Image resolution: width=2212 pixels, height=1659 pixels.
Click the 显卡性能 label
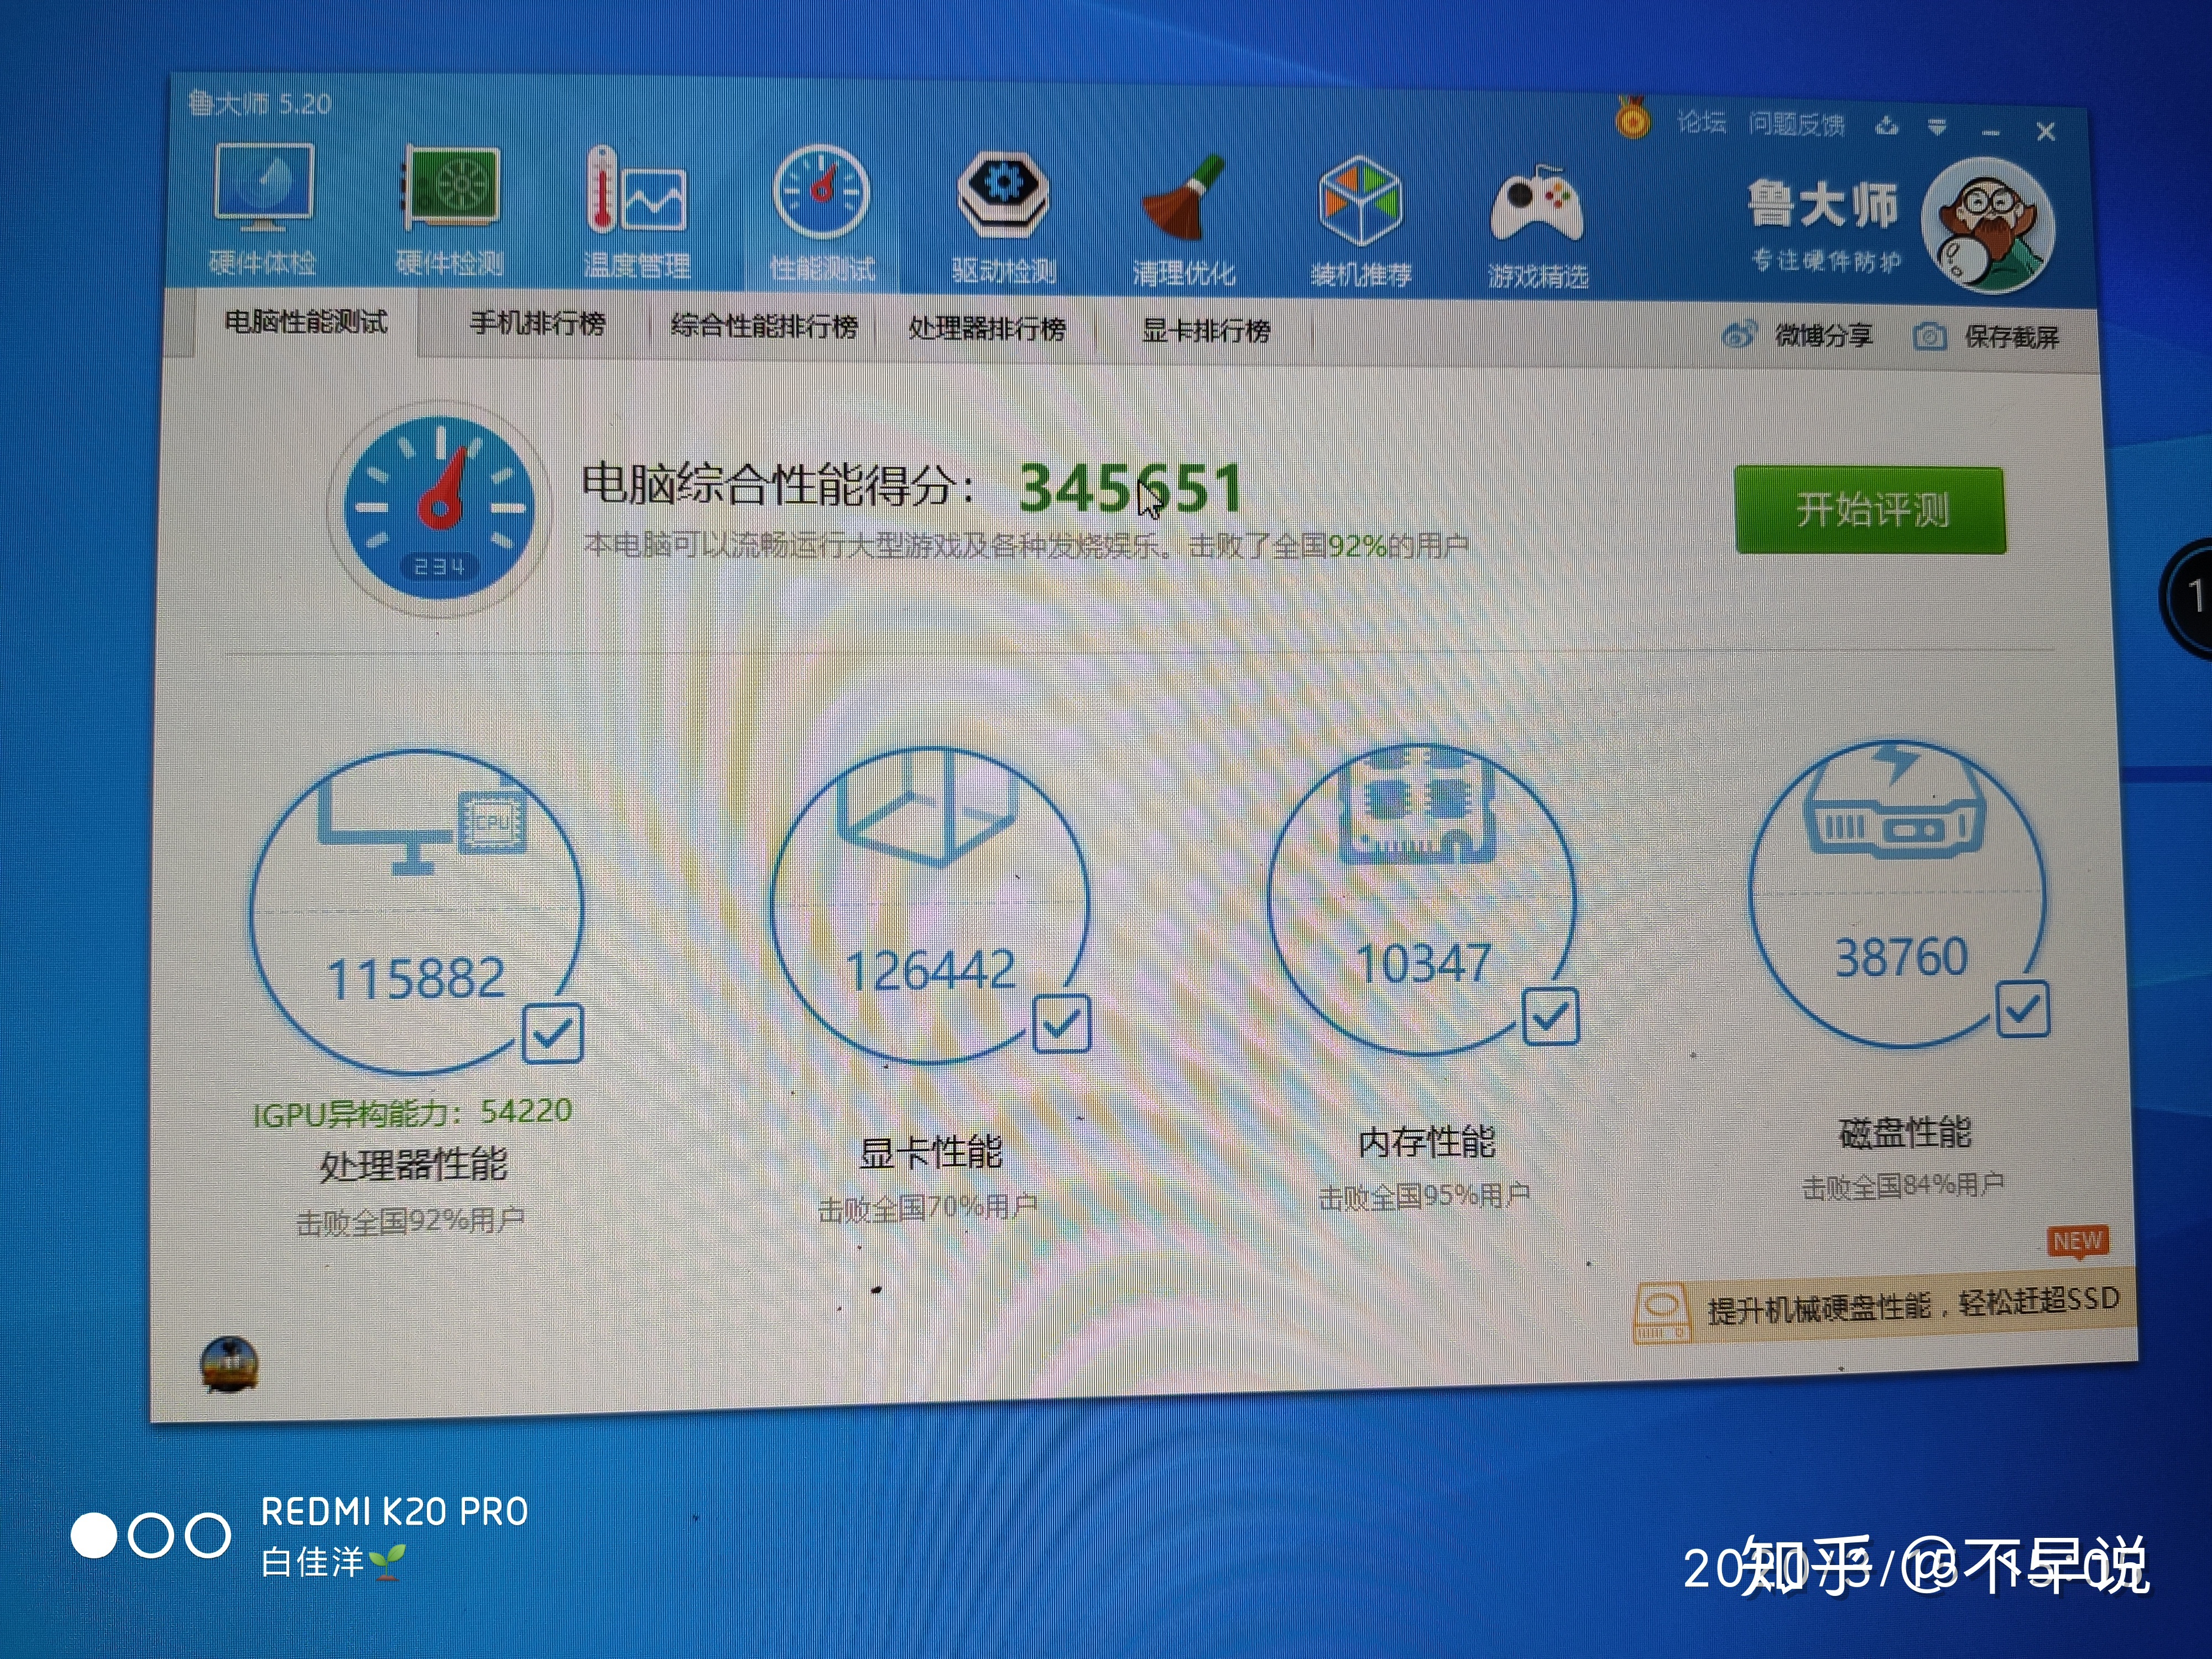click(x=930, y=1153)
